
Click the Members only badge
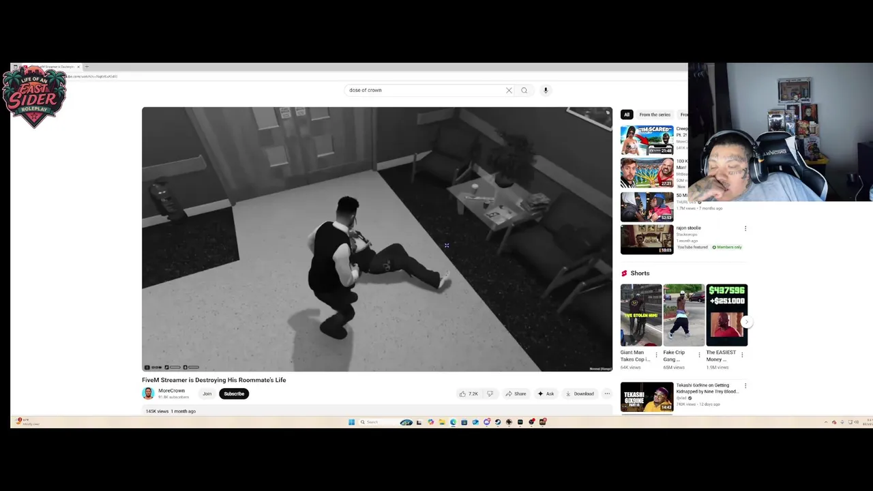click(x=727, y=247)
